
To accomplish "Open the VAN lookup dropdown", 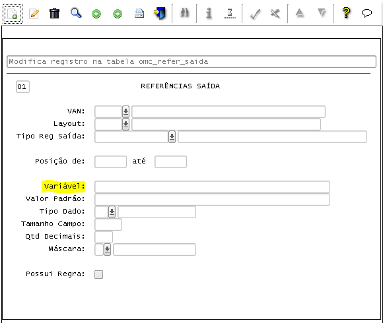I will (x=125, y=112).
